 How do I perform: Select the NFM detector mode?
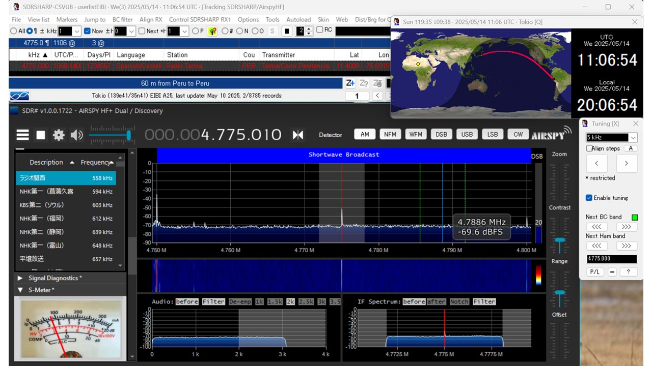click(390, 134)
